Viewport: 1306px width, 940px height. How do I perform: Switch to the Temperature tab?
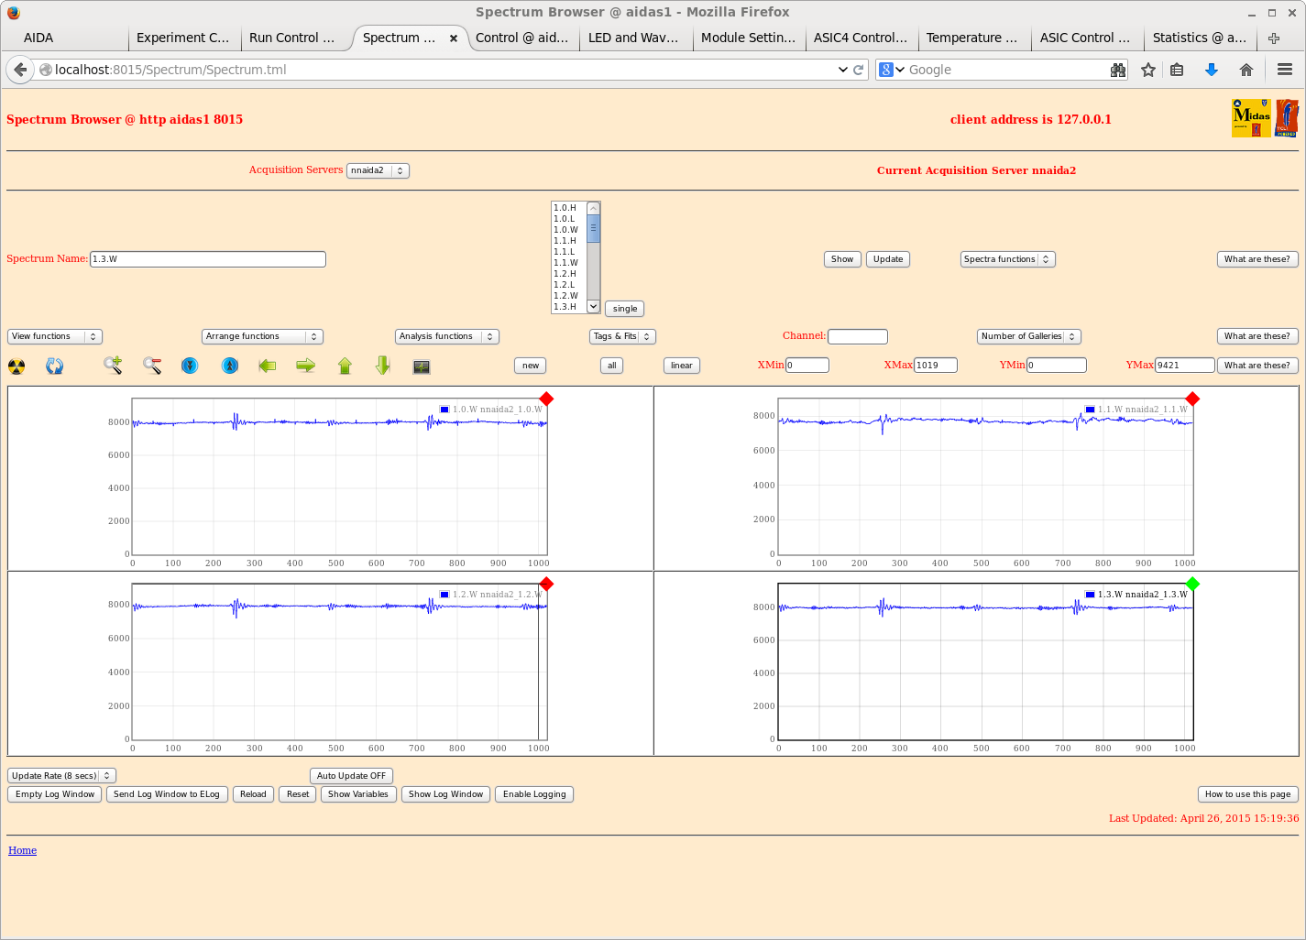pos(972,38)
